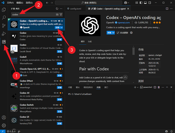Viewport: 175px width, 133px height.
Task: Close the Codex extension tab
Action: (128, 9)
